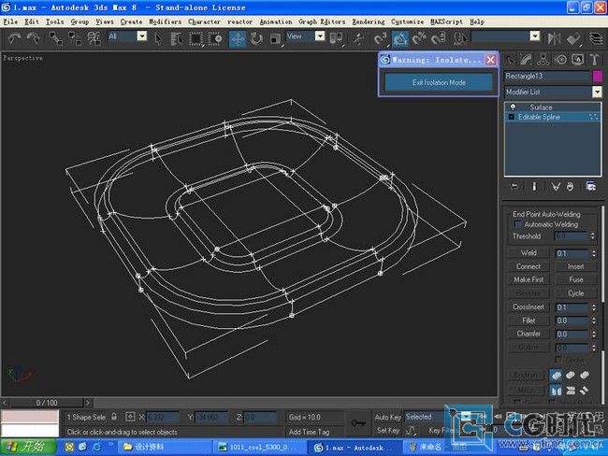Open the Layer Manager icon
This screenshot has height=456, width=608.
(x=596, y=38)
